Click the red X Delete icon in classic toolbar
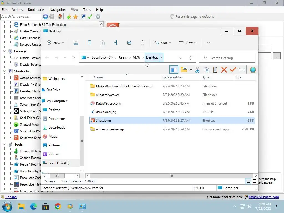The image size is (284, 213). pyautogui.click(x=224, y=70)
